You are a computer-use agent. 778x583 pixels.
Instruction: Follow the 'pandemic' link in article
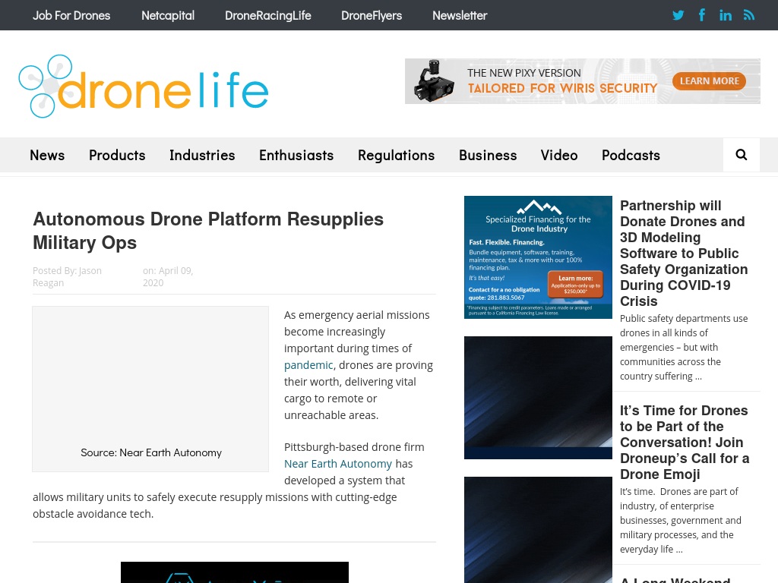308,365
